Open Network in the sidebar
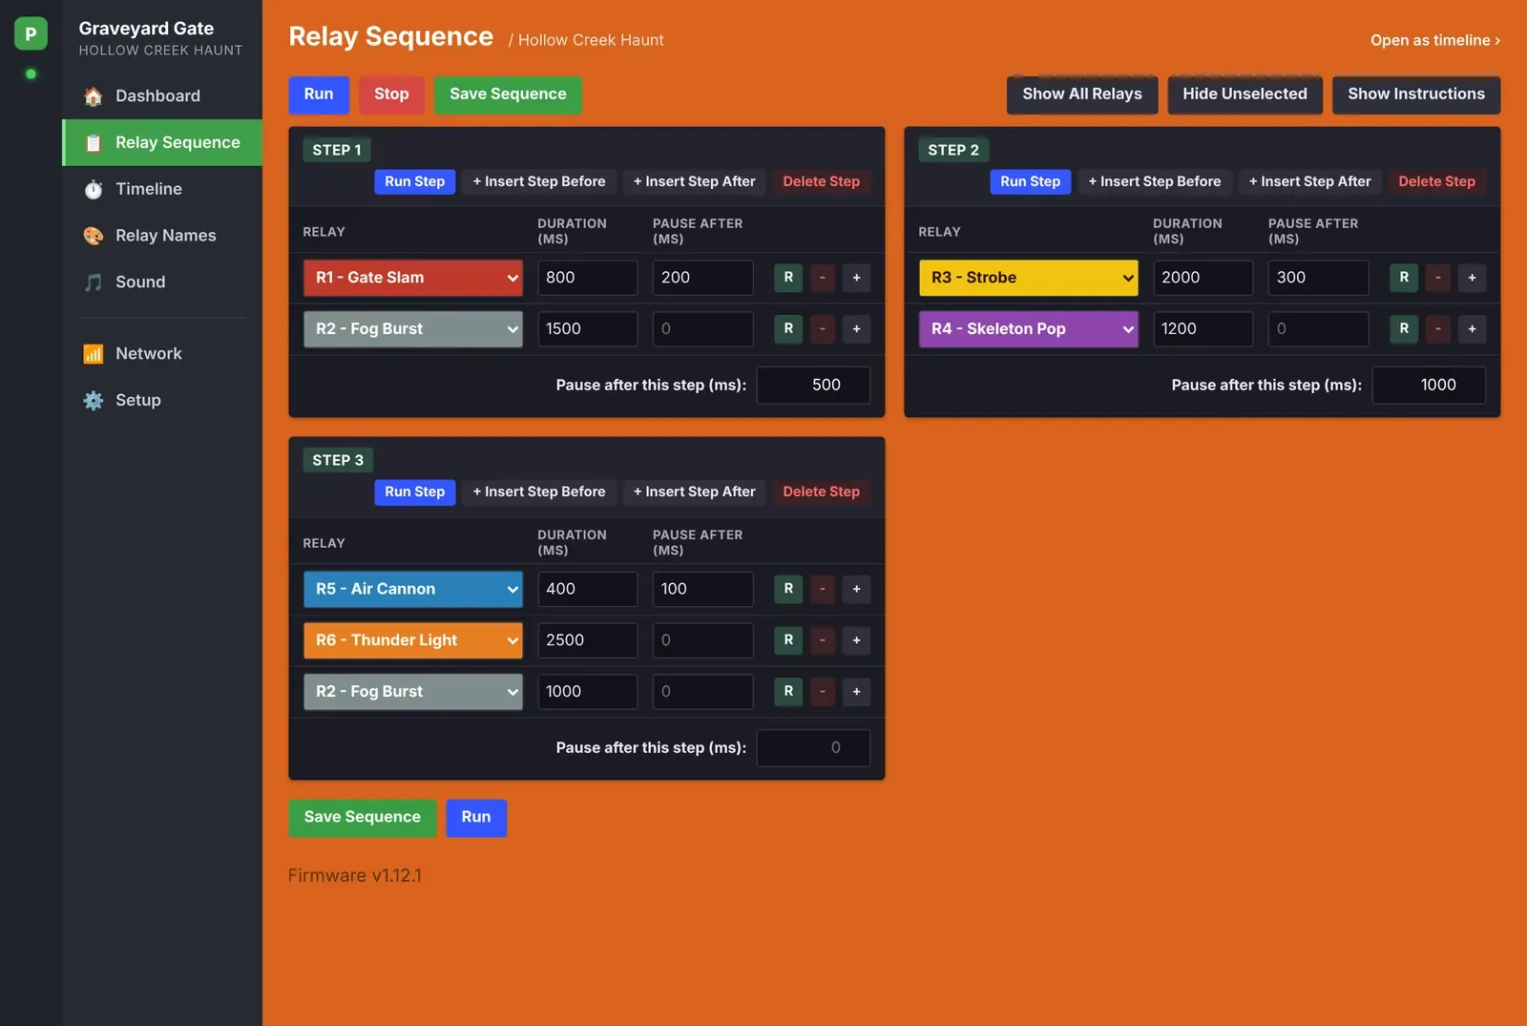 162,354
